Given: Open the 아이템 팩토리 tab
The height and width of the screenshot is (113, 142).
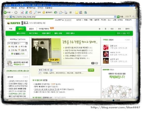Looking at the screenshot, I should (44, 29).
